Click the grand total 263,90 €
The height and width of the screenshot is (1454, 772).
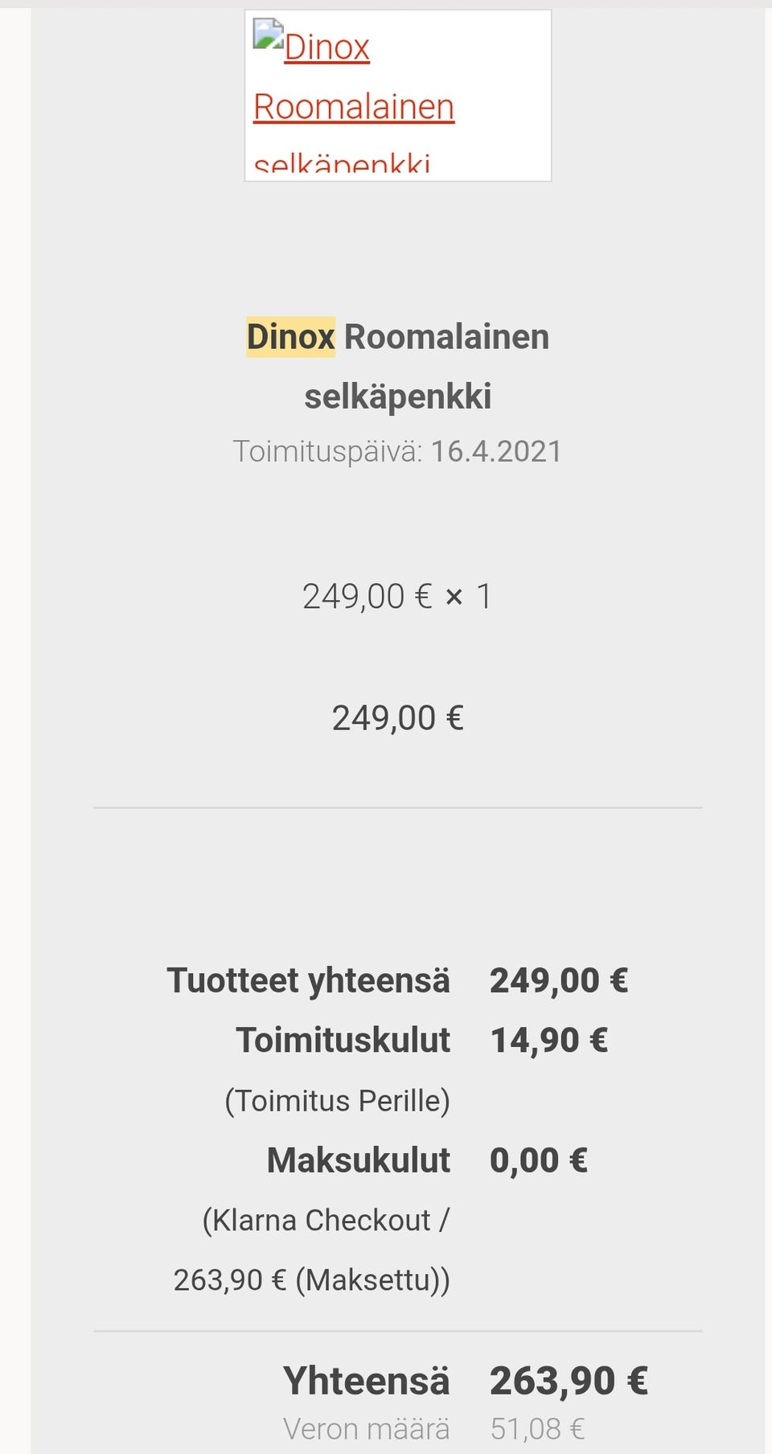click(x=569, y=1382)
